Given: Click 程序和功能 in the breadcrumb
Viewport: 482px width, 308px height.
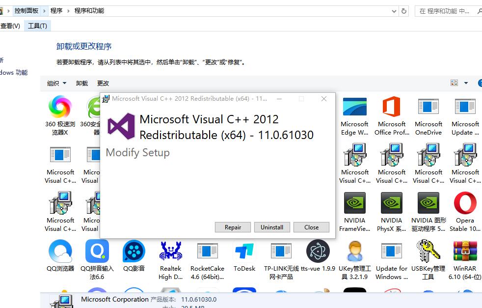Looking at the screenshot, I should (x=89, y=11).
